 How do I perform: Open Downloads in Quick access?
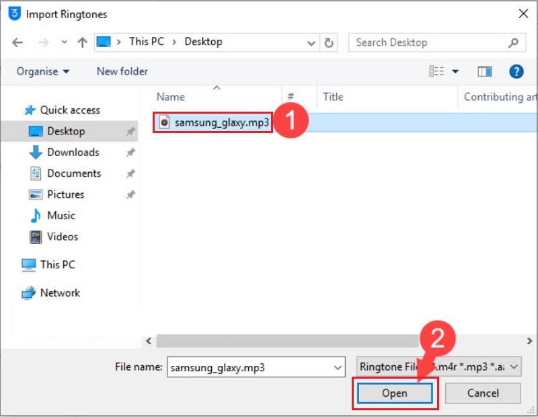pyautogui.click(x=73, y=152)
